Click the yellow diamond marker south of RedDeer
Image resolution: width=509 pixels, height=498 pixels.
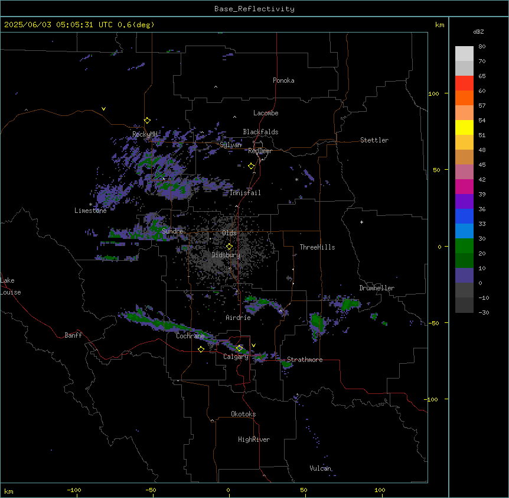coord(251,166)
